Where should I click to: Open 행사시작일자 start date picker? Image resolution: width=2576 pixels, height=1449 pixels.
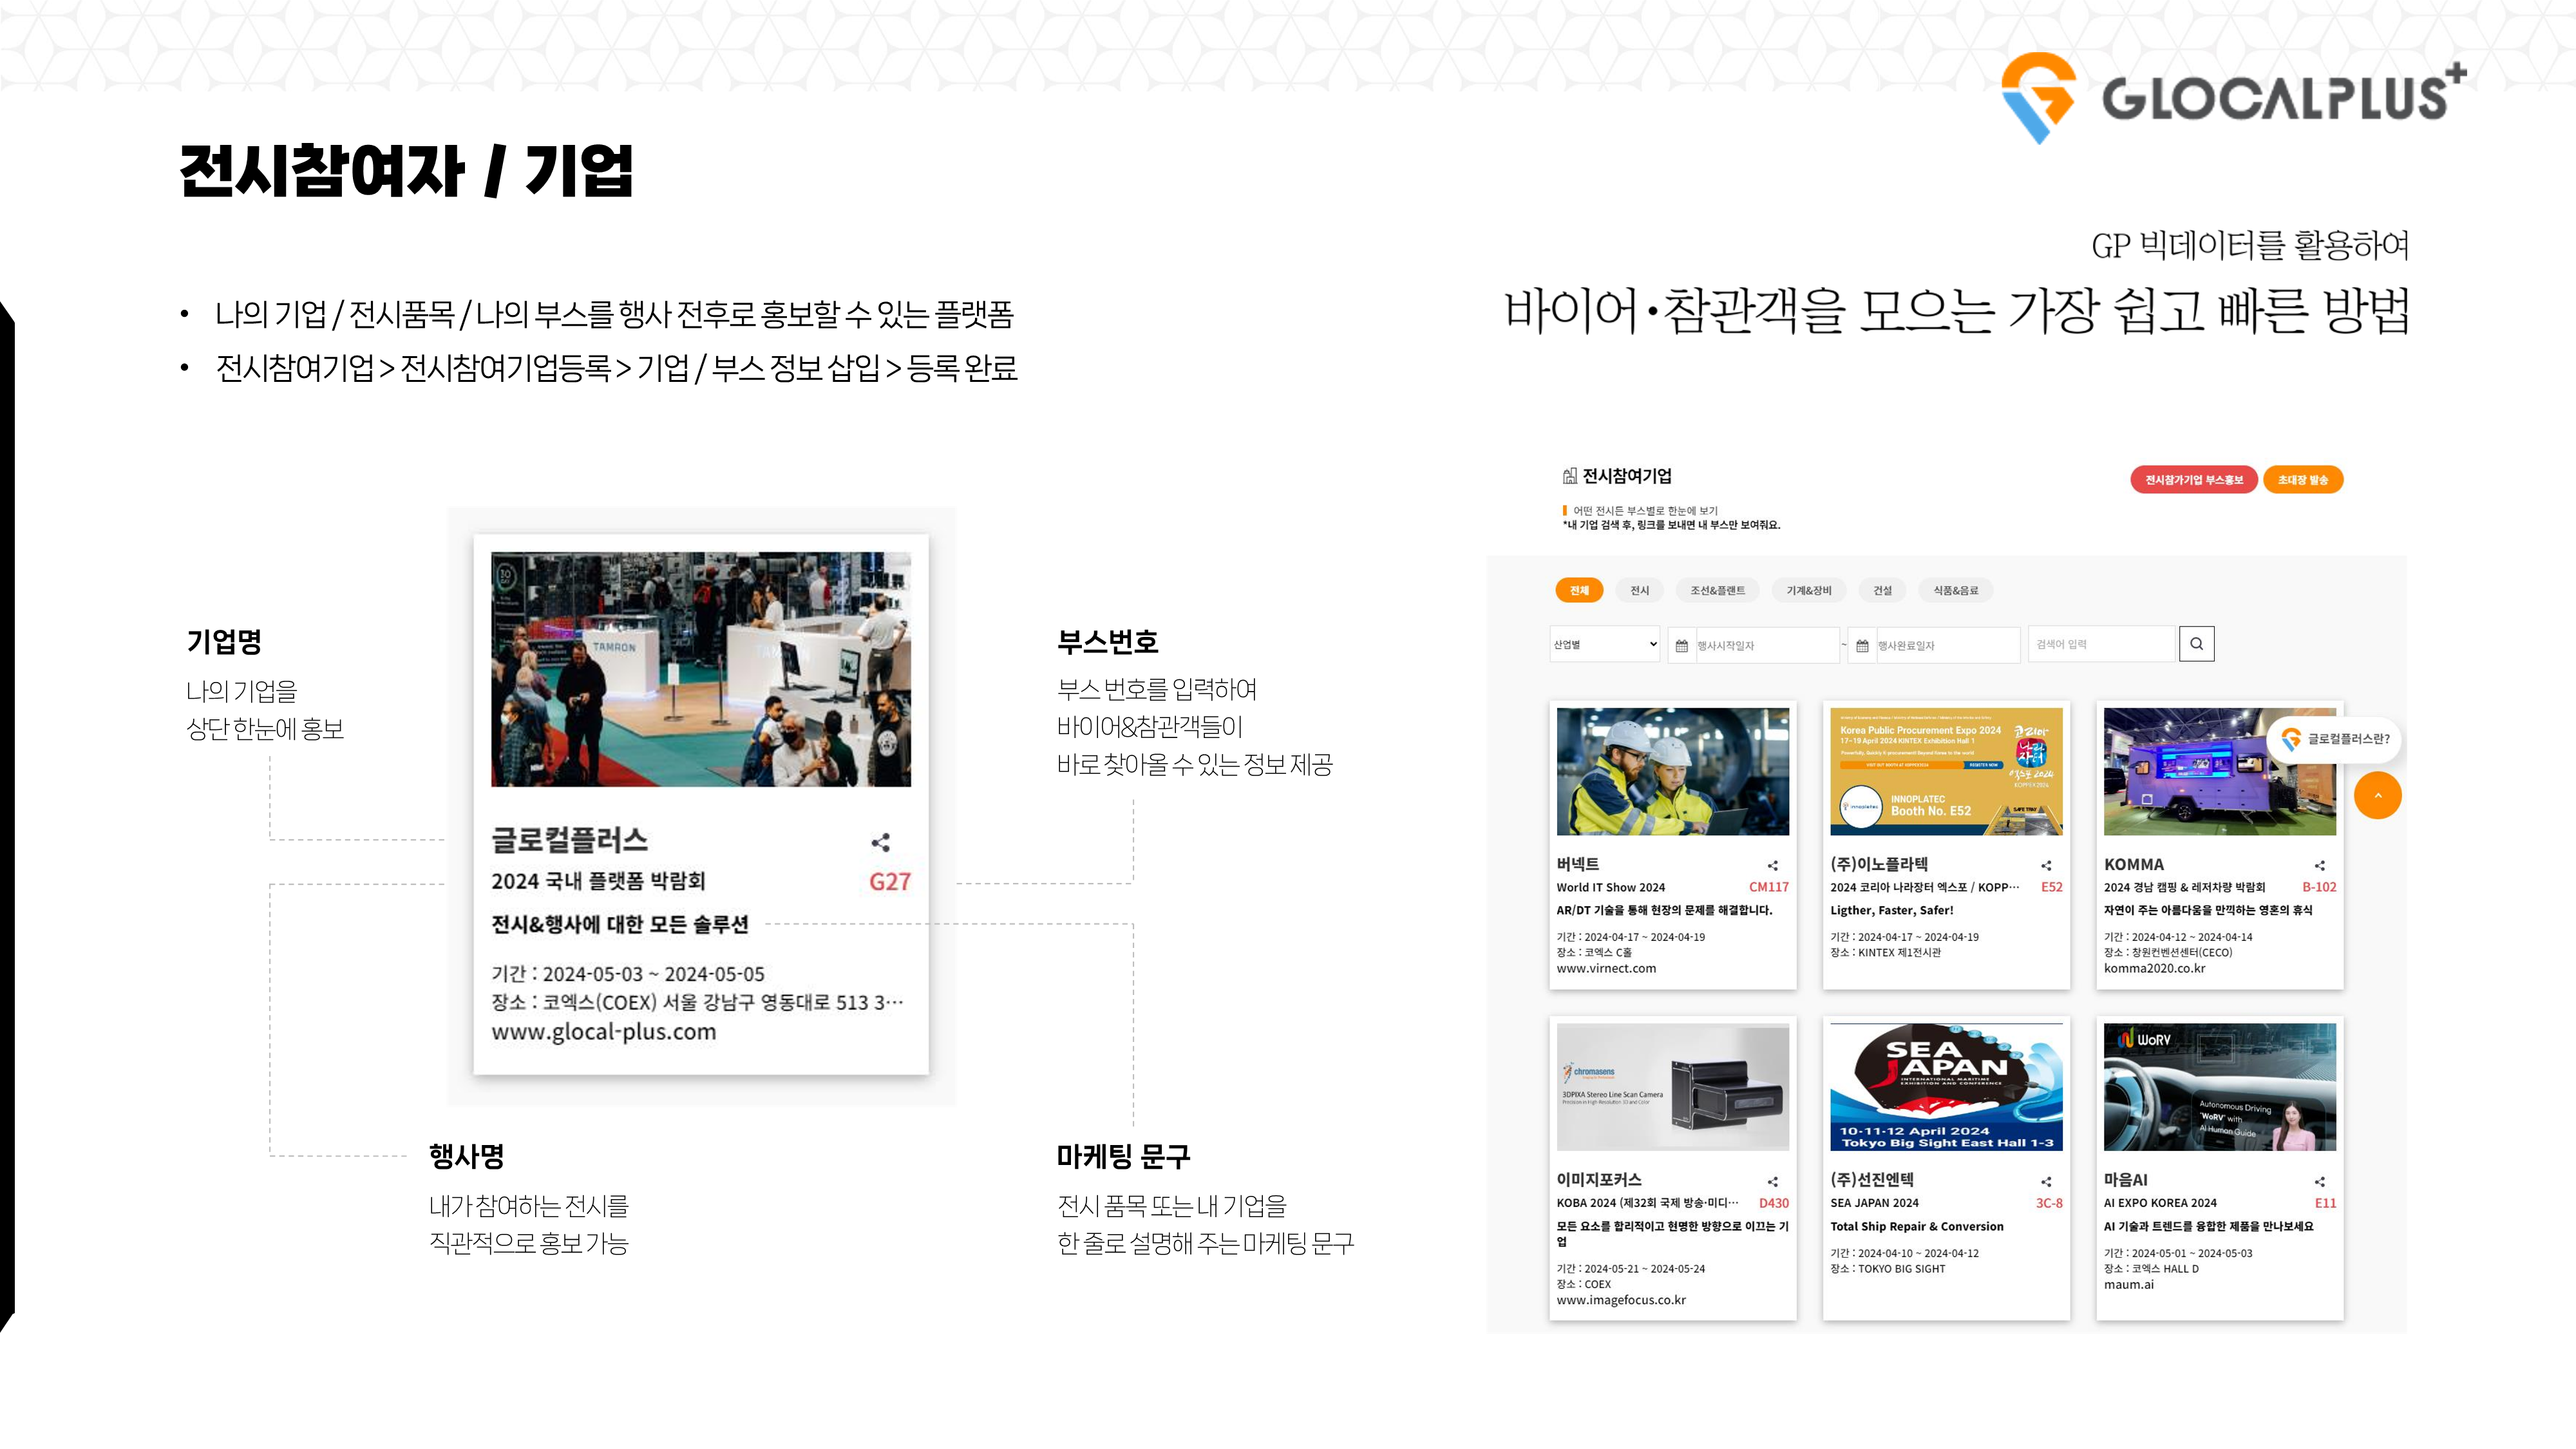[x=1754, y=645]
